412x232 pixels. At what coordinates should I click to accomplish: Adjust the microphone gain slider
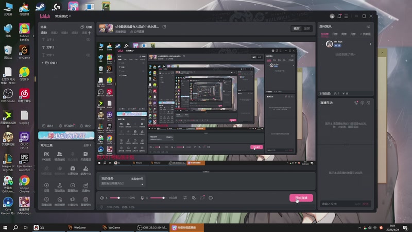point(158,198)
